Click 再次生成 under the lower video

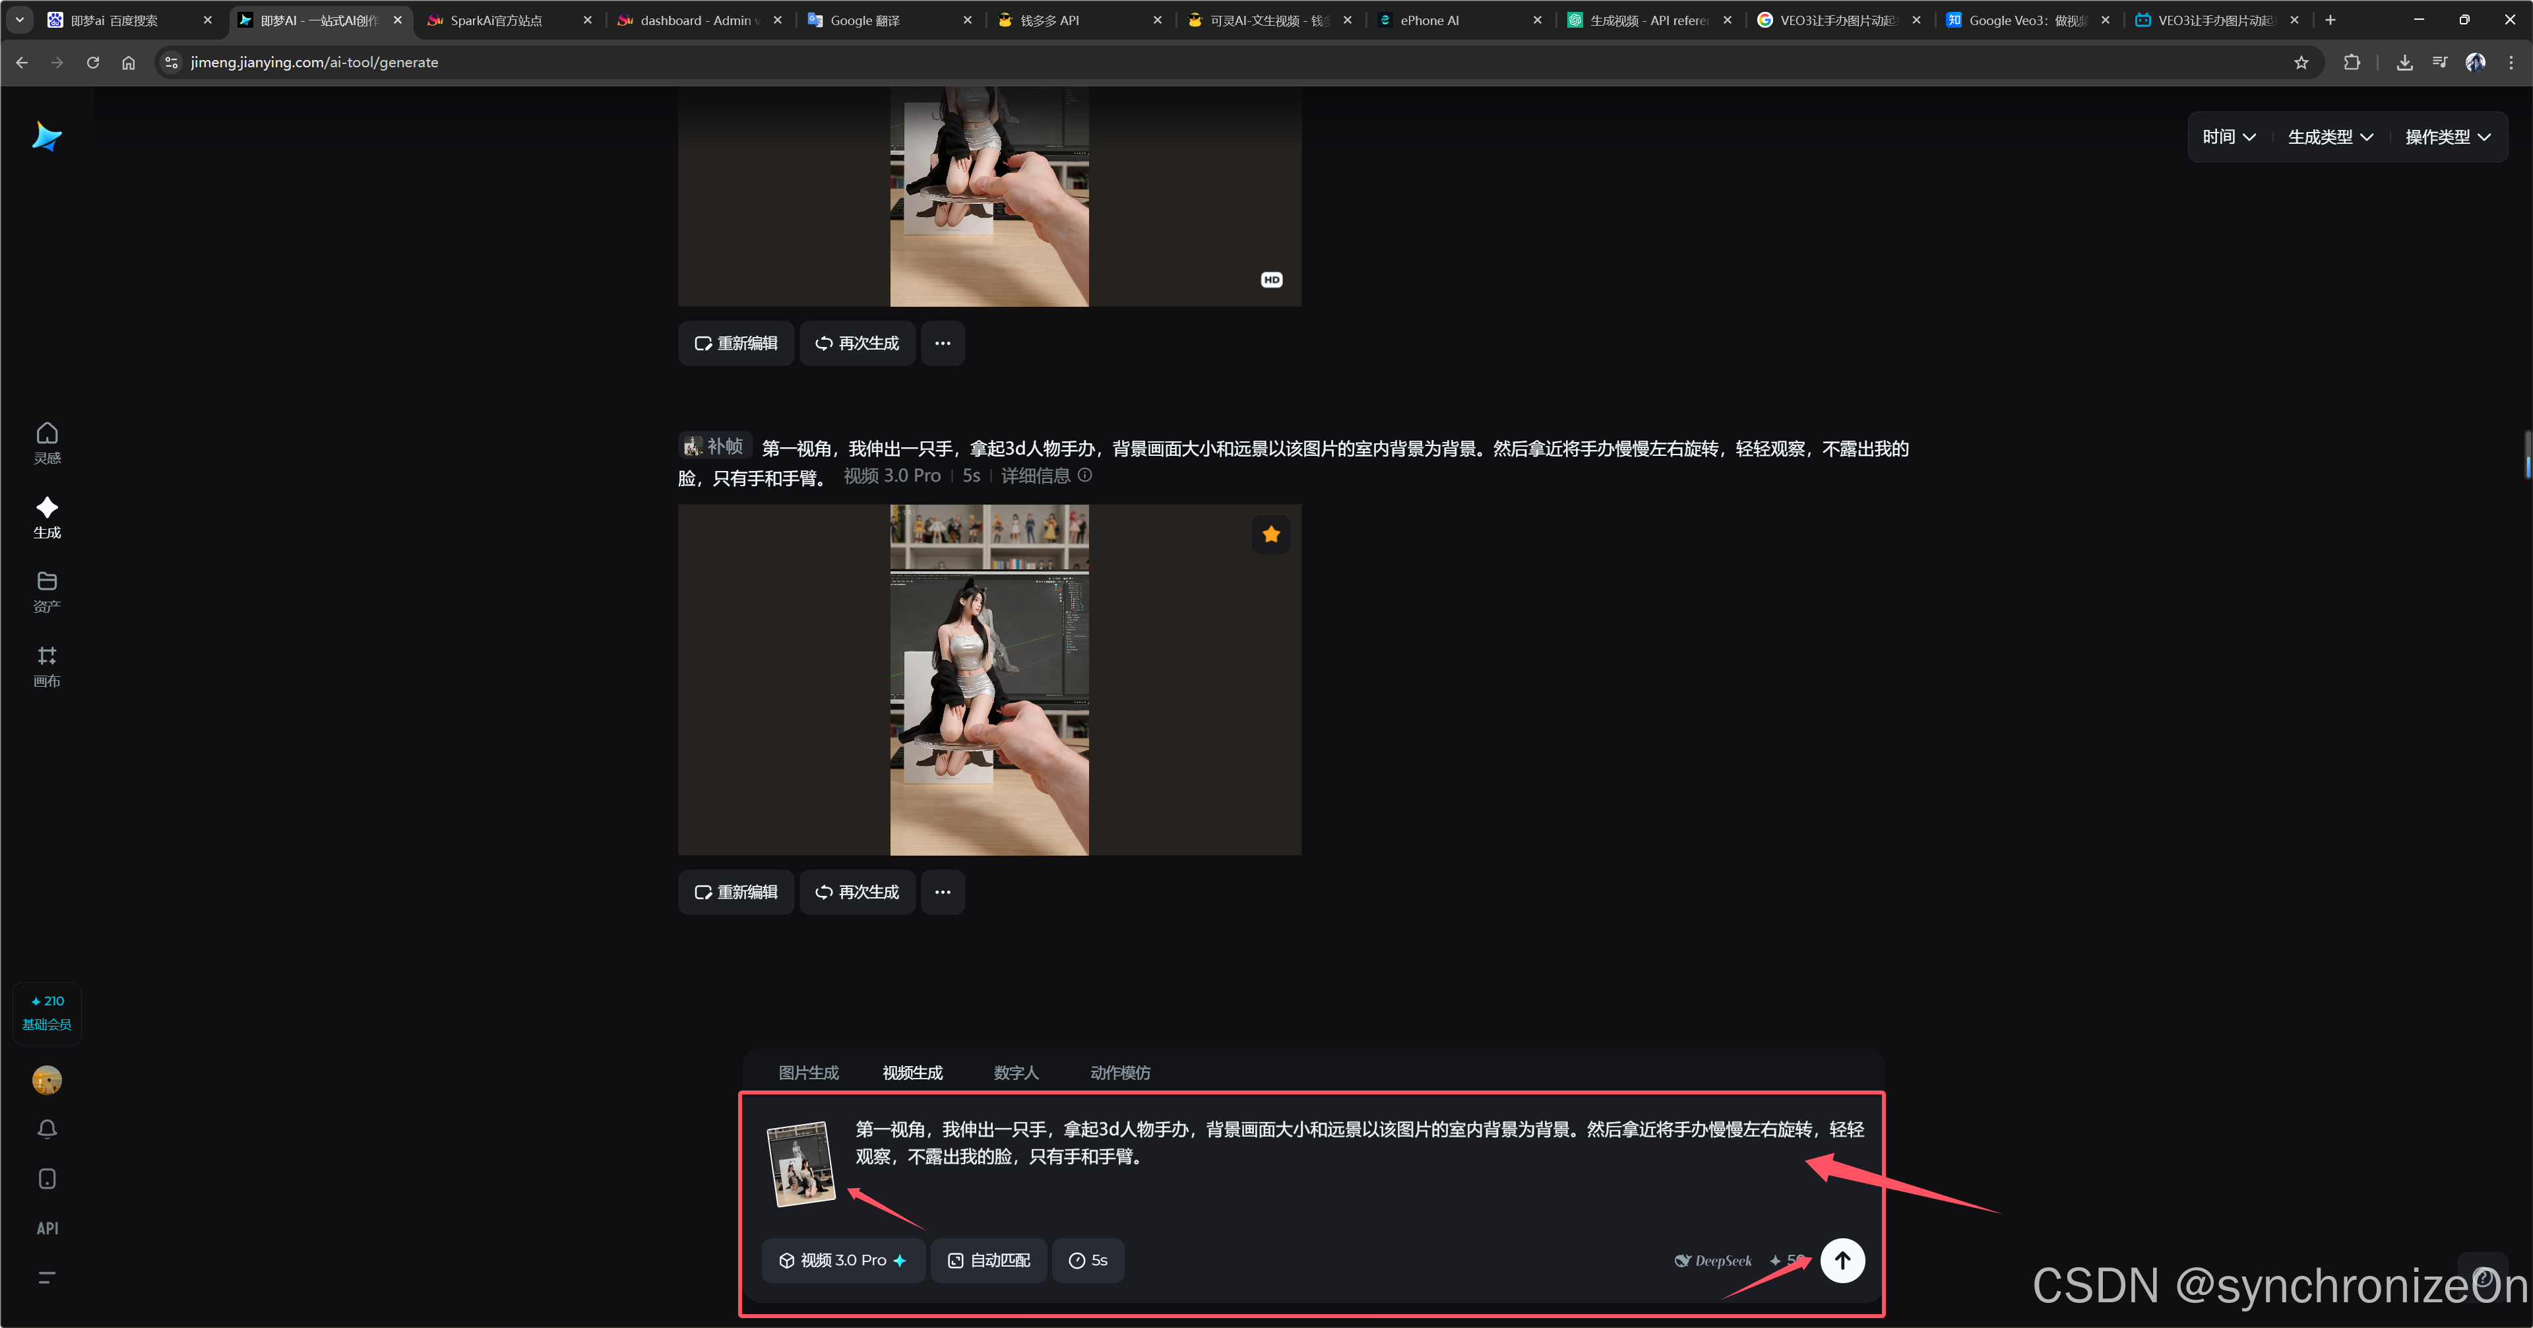(x=858, y=892)
